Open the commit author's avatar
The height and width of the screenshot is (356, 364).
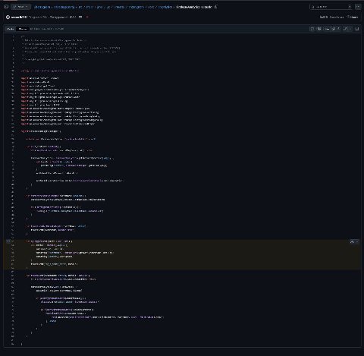[x=8, y=17]
